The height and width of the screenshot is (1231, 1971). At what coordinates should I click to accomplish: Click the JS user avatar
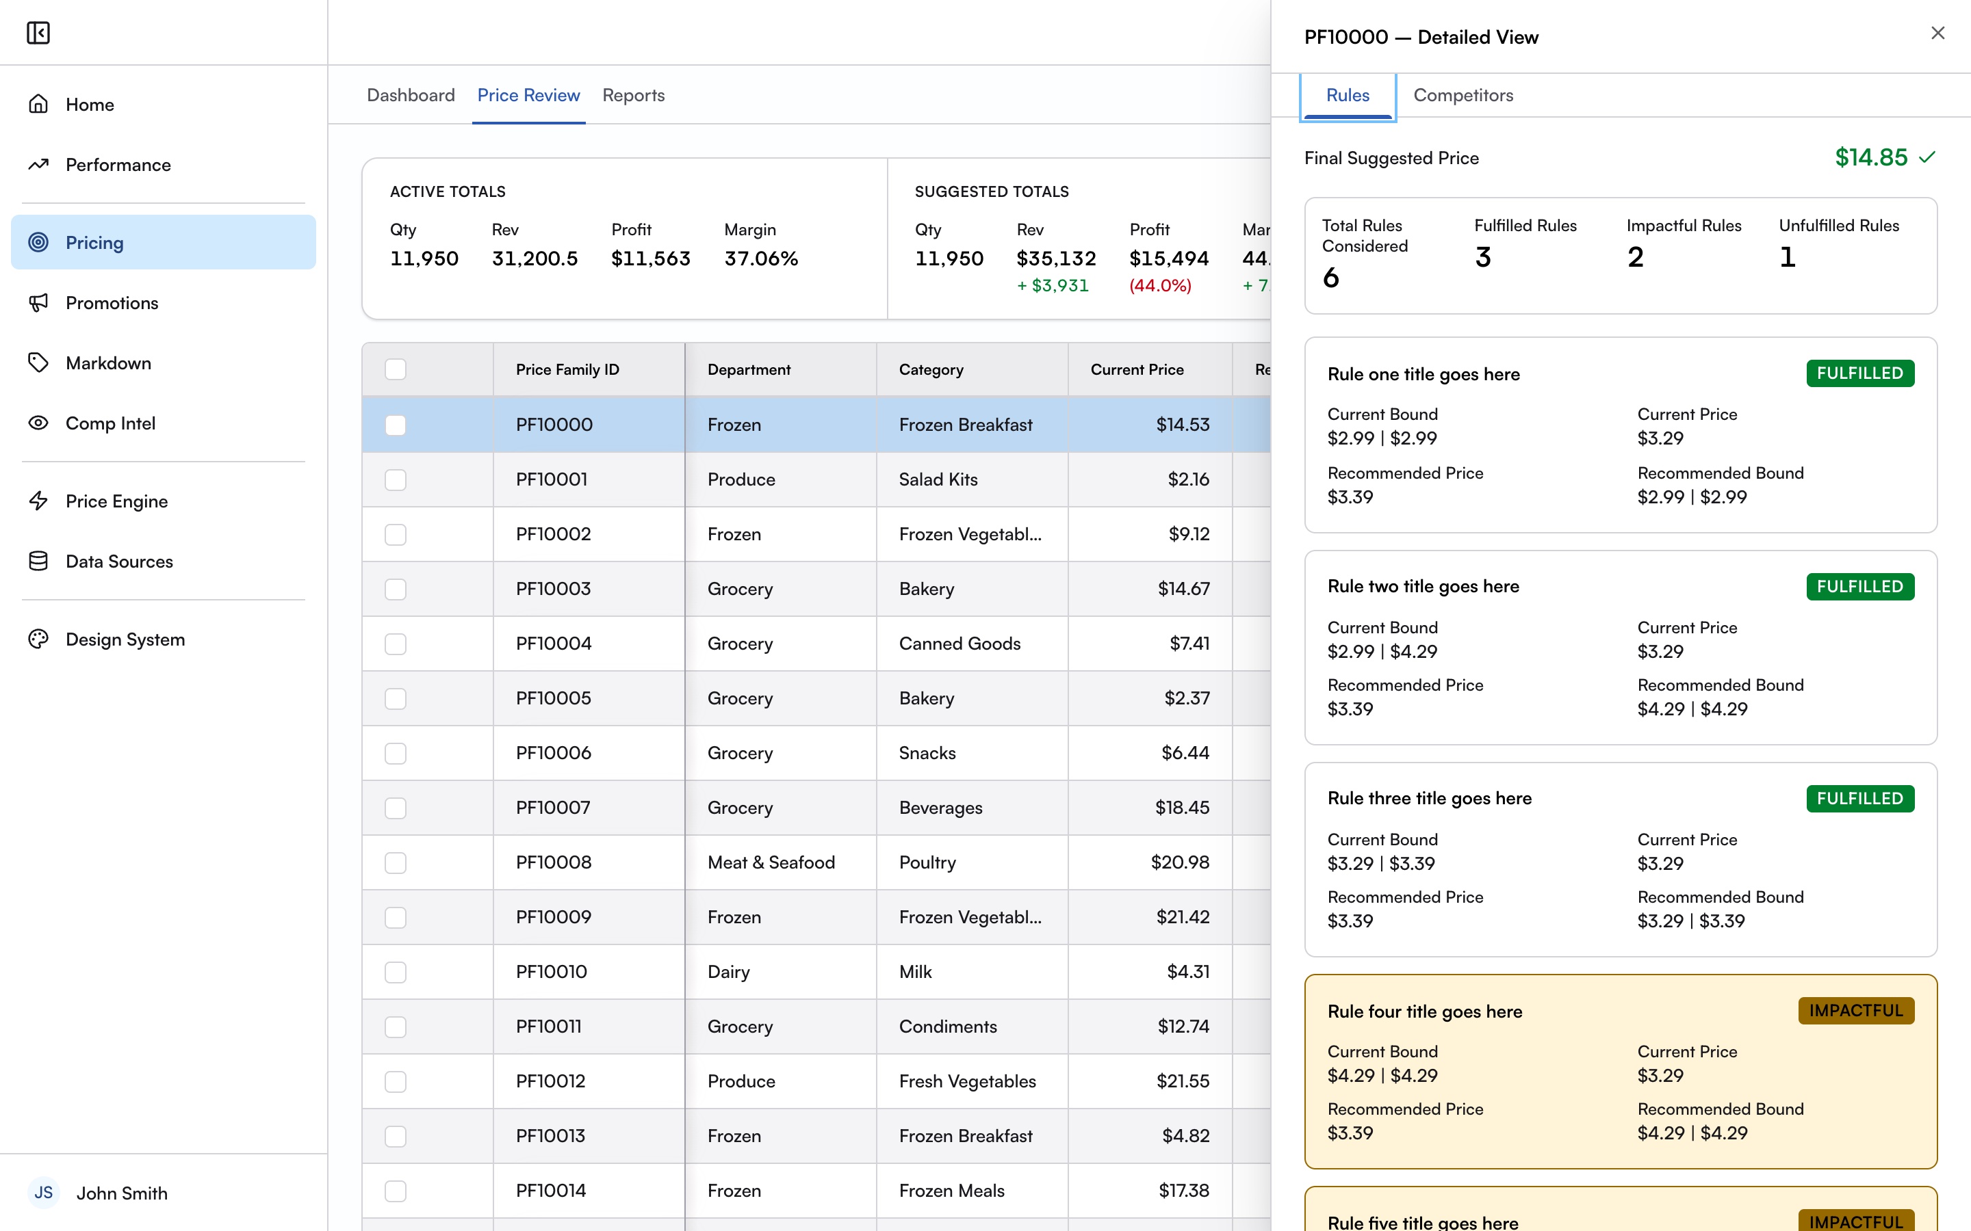[x=43, y=1193]
